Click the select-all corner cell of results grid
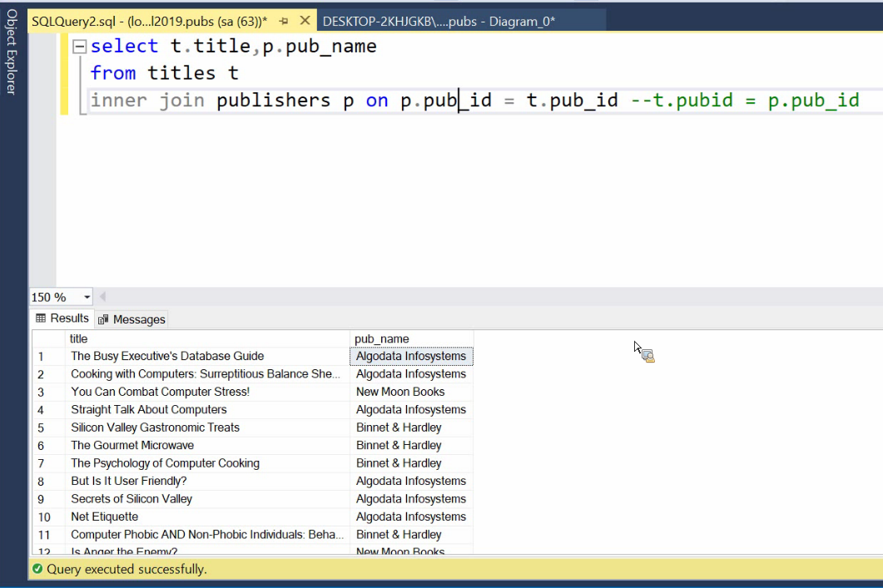 pos(48,338)
